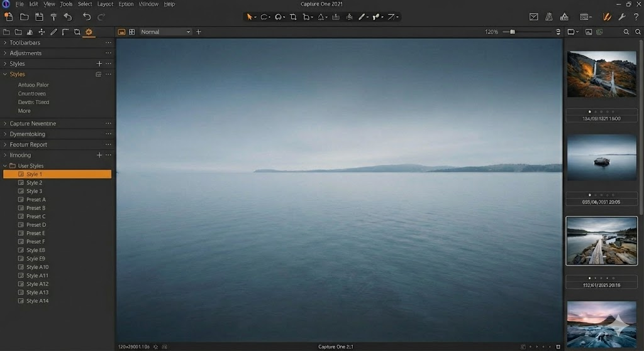The height and width of the screenshot is (351, 644).
Task: Click the orange edit-stripes icon in toolbar
Action: (x=607, y=17)
